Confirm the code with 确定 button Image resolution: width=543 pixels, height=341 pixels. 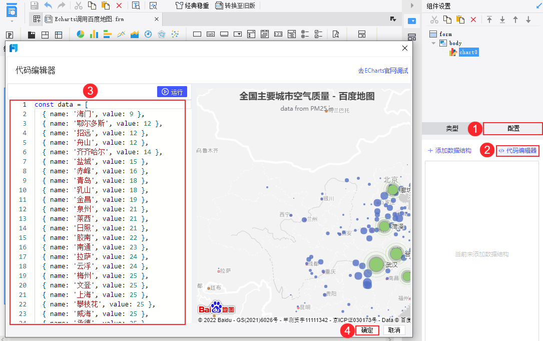[367, 330]
